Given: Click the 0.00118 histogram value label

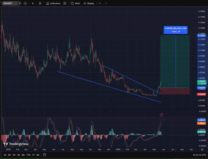Looking at the screenshot, I should click(202, 132).
